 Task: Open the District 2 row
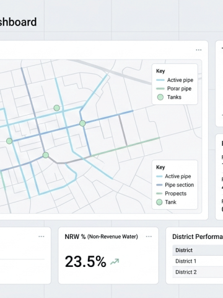pyautogui.click(x=198, y=272)
